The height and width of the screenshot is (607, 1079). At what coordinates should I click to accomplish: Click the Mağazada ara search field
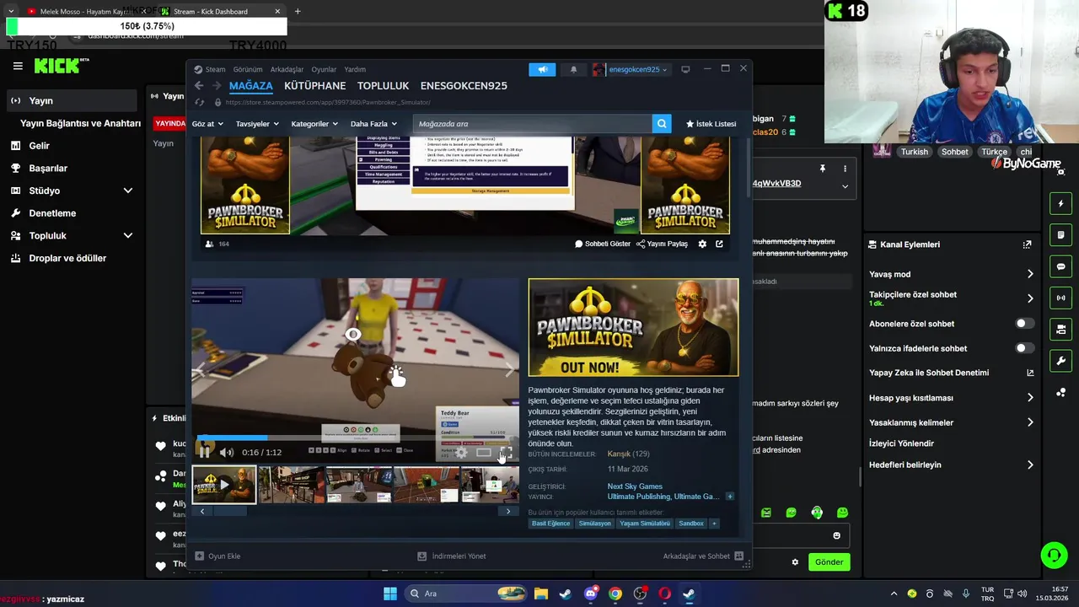[x=533, y=124]
